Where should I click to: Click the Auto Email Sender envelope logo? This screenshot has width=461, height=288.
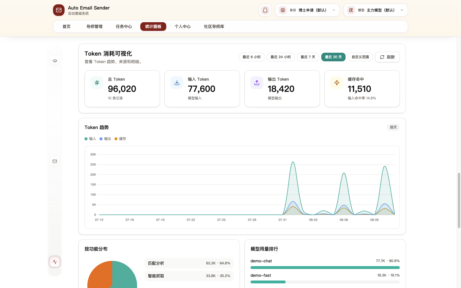point(59,10)
